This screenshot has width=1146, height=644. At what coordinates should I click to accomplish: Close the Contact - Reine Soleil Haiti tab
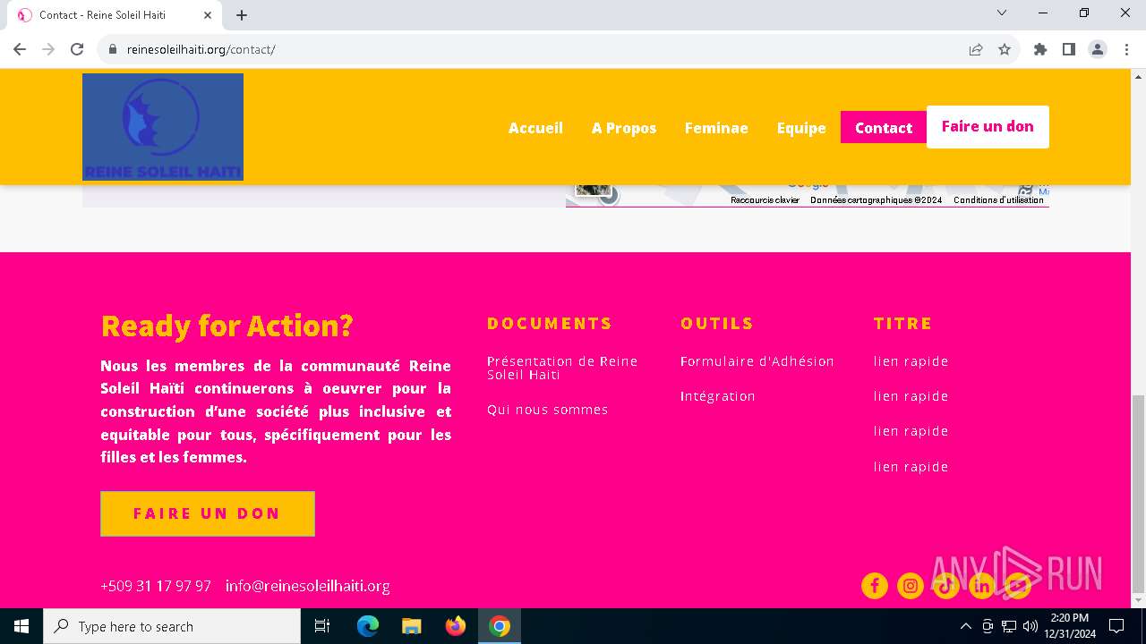[x=208, y=15]
